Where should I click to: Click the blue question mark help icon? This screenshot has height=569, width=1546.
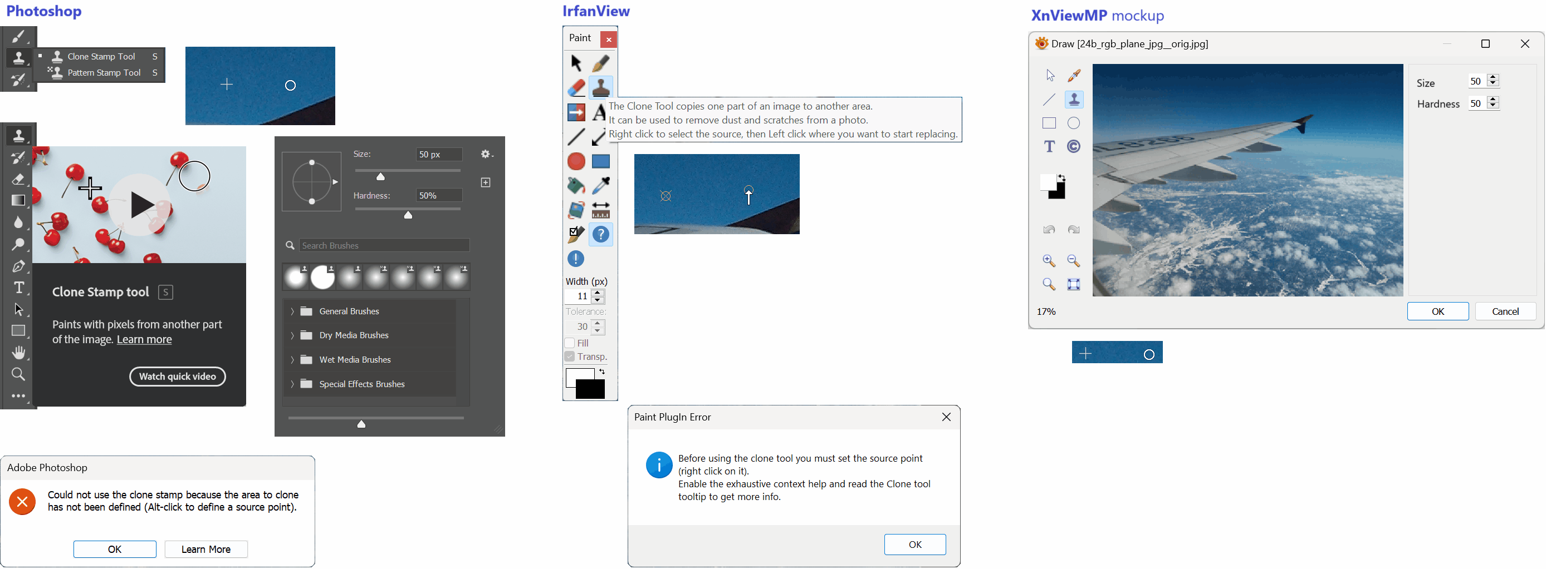[601, 234]
